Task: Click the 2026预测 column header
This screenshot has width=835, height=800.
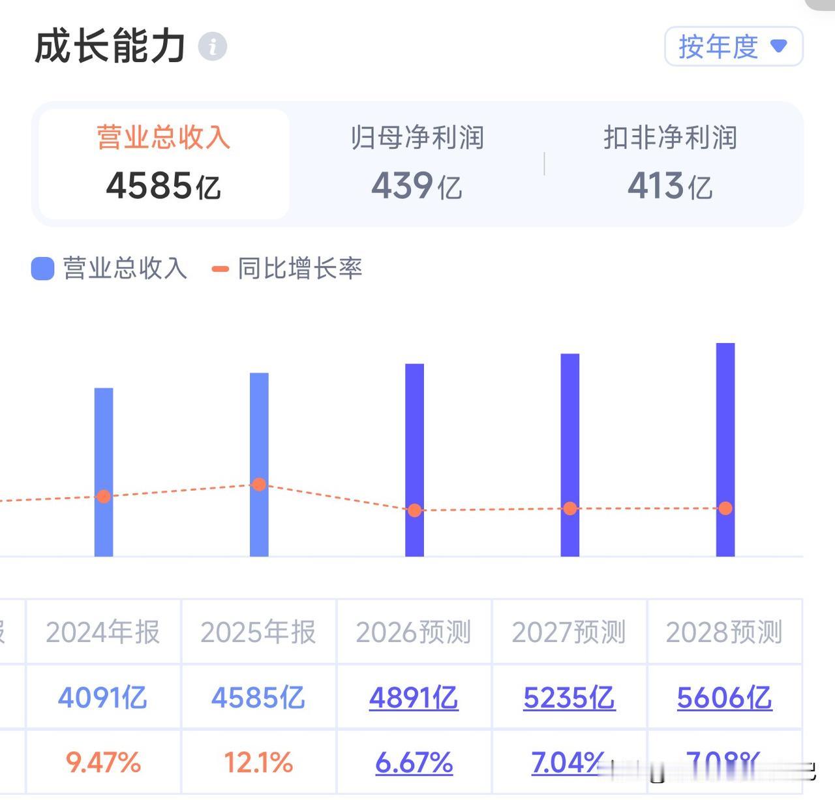Action: tap(414, 632)
